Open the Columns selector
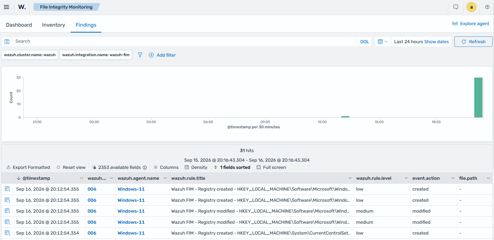This screenshot has height=240, width=494. click(x=166, y=167)
